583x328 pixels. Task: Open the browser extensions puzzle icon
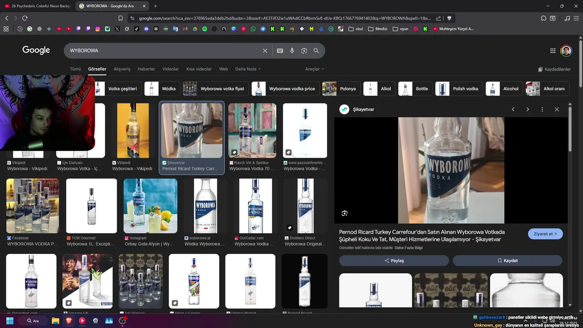[x=543, y=18]
